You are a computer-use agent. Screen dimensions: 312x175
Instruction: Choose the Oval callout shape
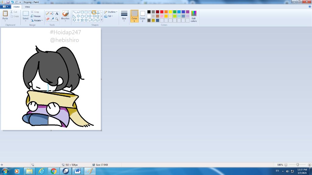click(x=94, y=20)
